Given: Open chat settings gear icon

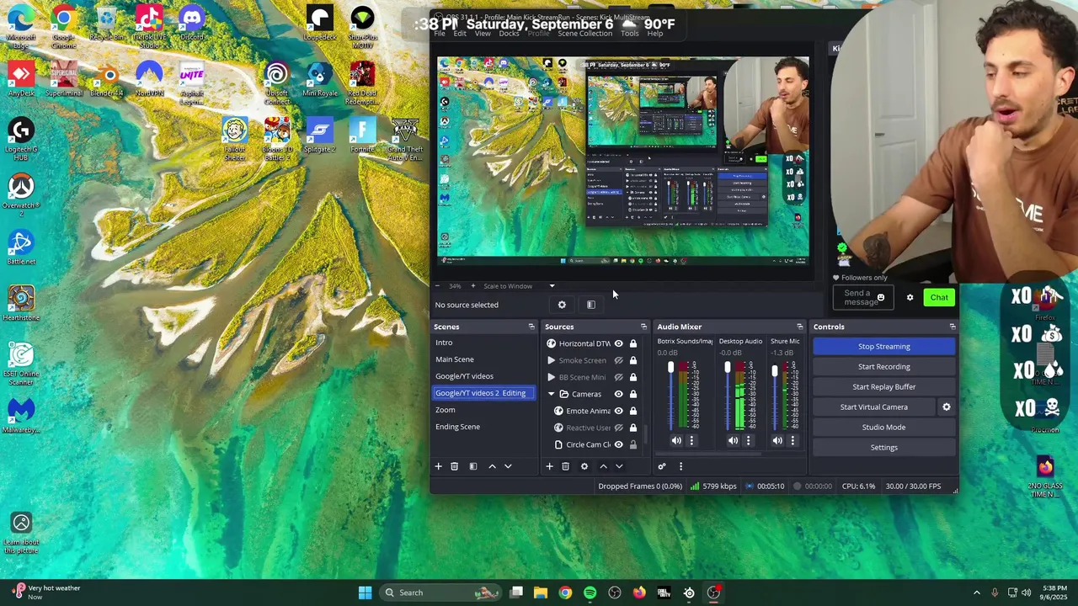Looking at the screenshot, I should [x=910, y=297].
